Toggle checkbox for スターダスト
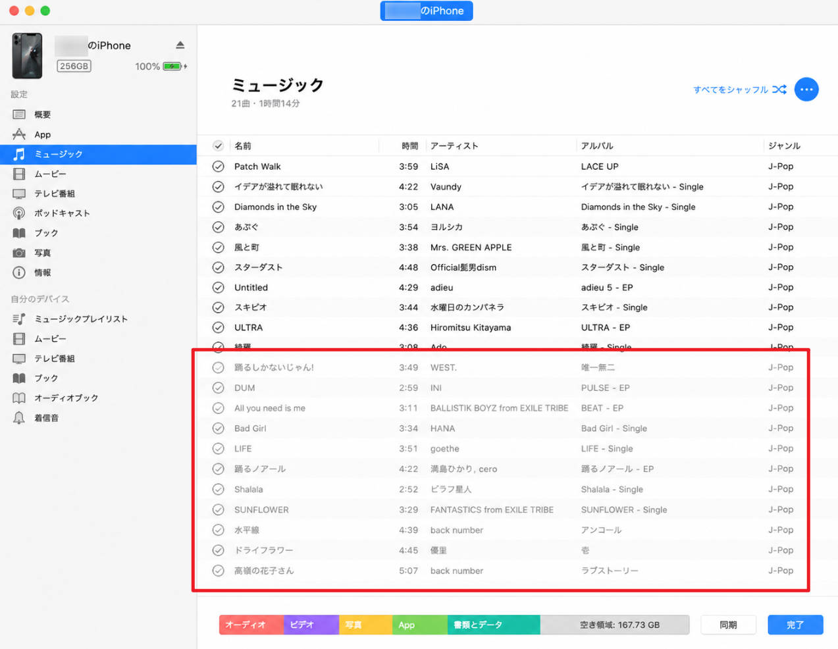Screen dimensions: 838x649 click(x=218, y=267)
